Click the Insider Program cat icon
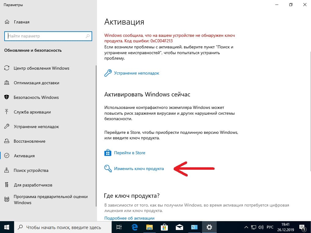This screenshot has width=311, height=233. click(x=7, y=199)
